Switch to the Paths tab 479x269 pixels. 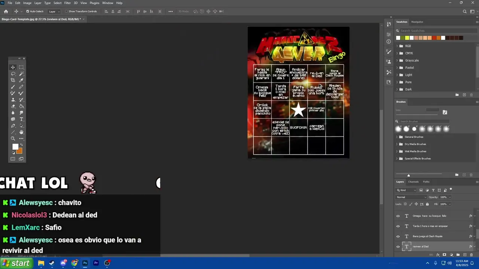coord(426,182)
